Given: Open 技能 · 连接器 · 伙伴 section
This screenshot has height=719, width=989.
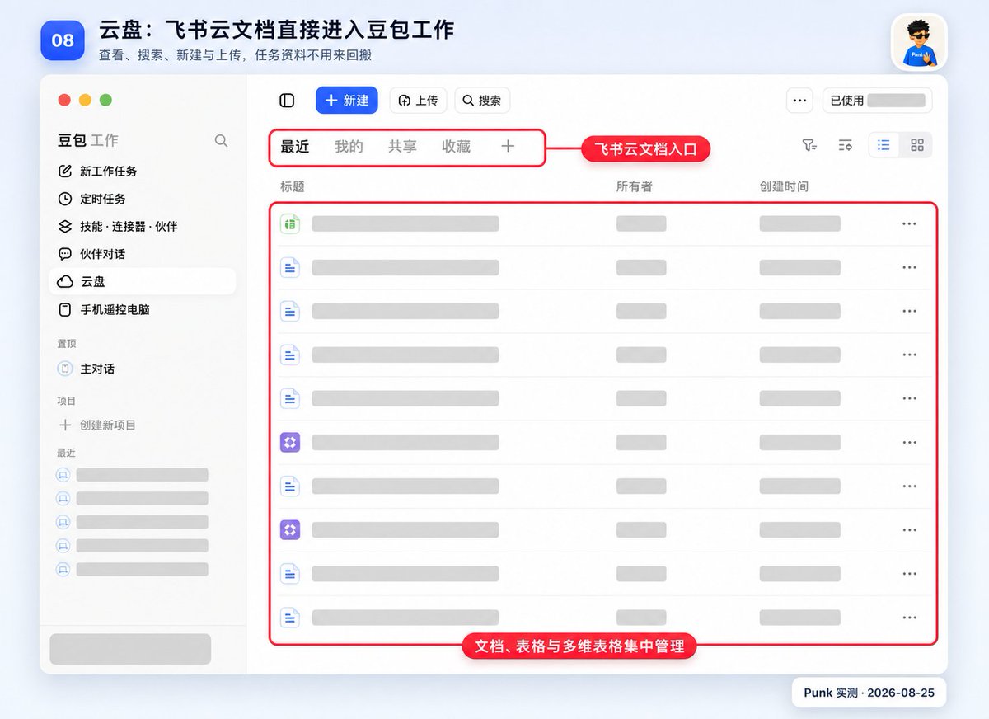Looking at the screenshot, I should point(143,226).
